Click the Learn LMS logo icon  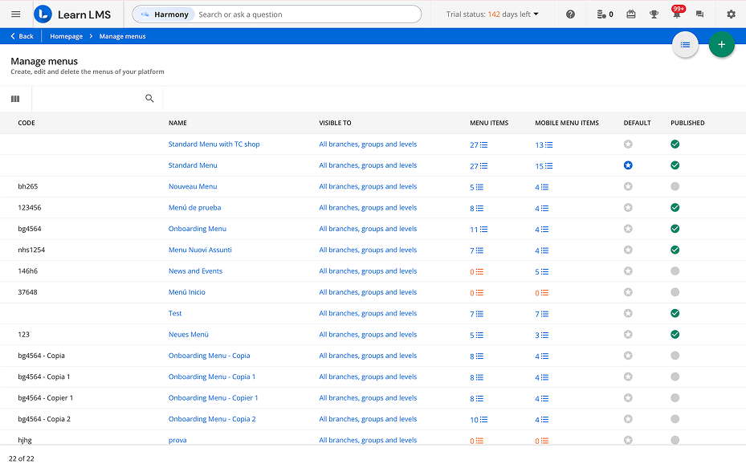coord(43,14)
